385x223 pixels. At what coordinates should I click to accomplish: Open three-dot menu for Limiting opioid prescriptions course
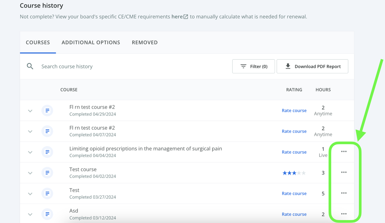pos(344,152)
